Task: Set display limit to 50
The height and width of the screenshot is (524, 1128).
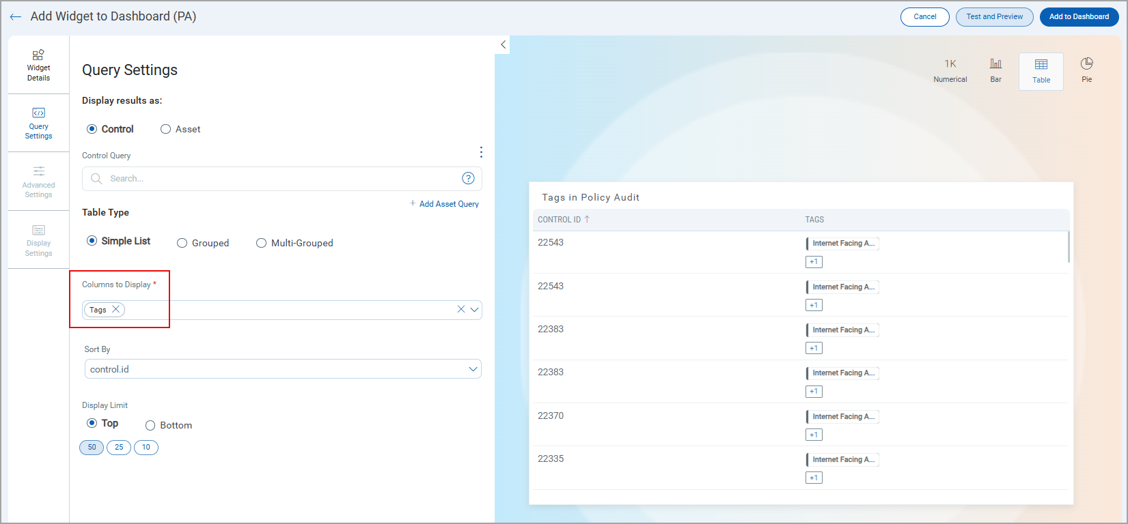Action: point(92,448)
